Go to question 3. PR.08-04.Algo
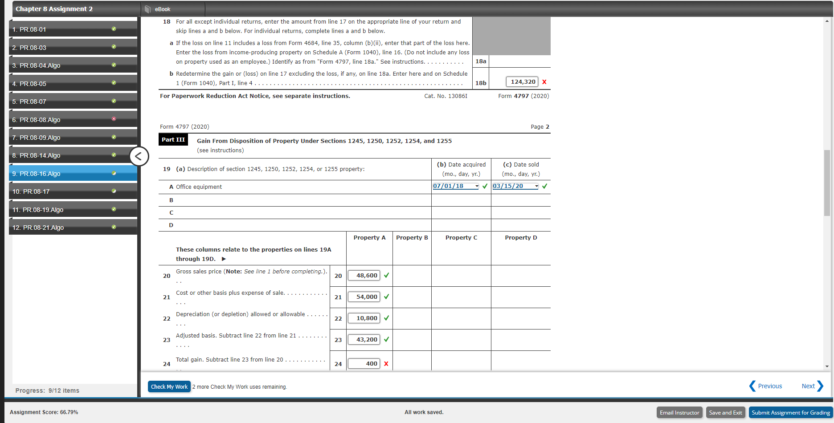The image size is (834, 423). pos(73,65)
